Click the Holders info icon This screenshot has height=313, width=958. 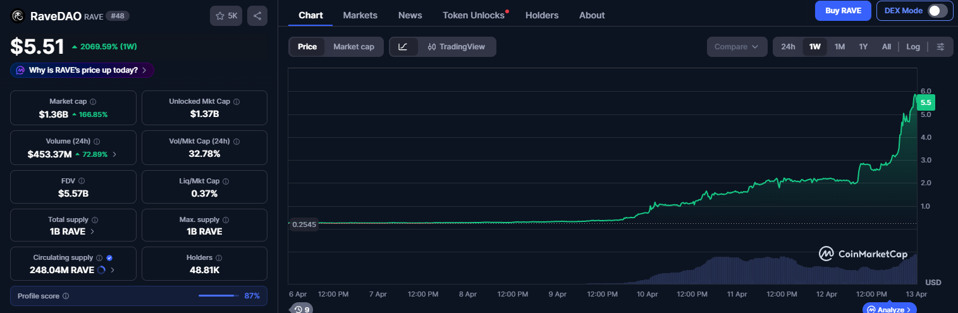[x=219, y=258]
